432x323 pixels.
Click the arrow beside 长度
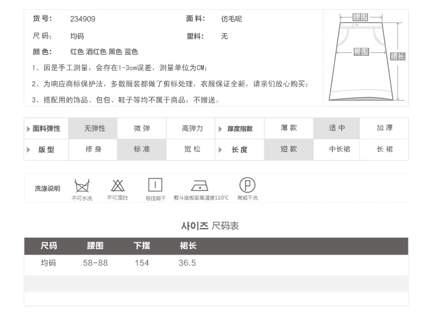(220, 150)
